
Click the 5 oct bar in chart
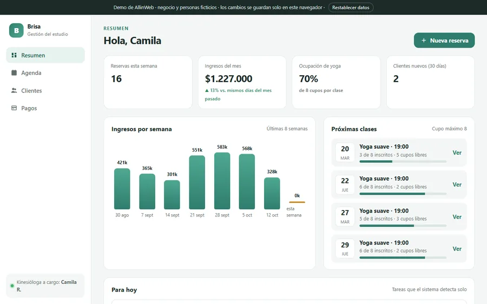[247, 182]
